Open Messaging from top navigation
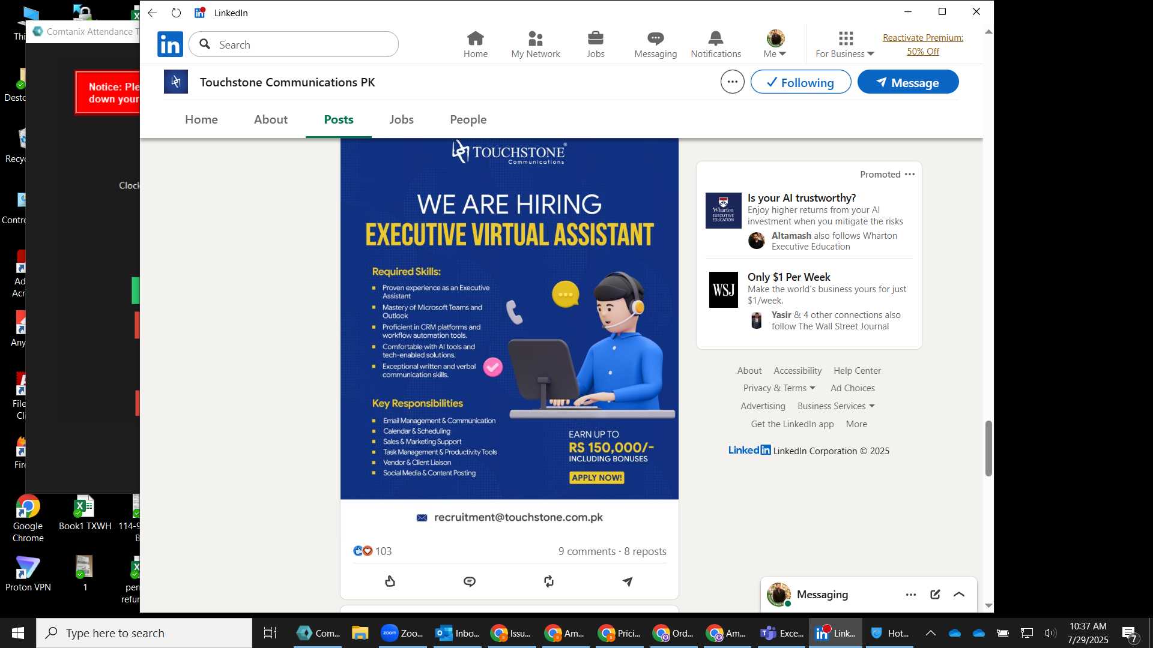 pyautogui.click(x=656, y=44)
